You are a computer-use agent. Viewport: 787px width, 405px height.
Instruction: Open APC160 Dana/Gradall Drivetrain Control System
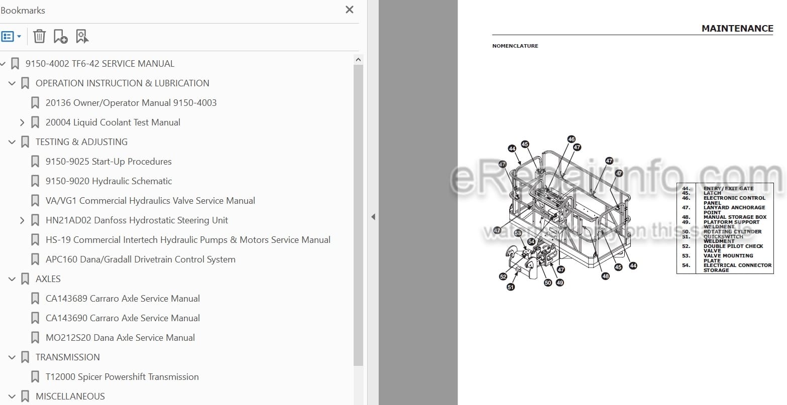140,259
